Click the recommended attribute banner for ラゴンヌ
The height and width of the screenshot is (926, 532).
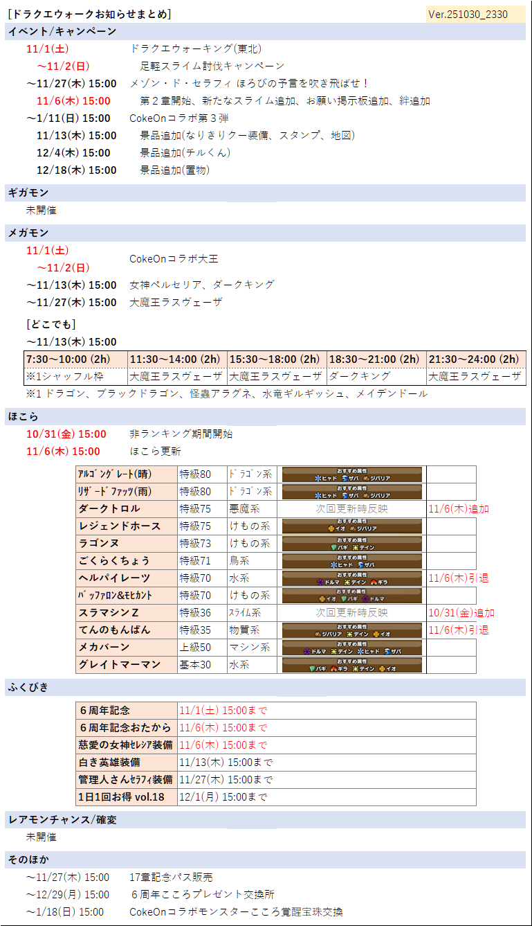[351, 544]
